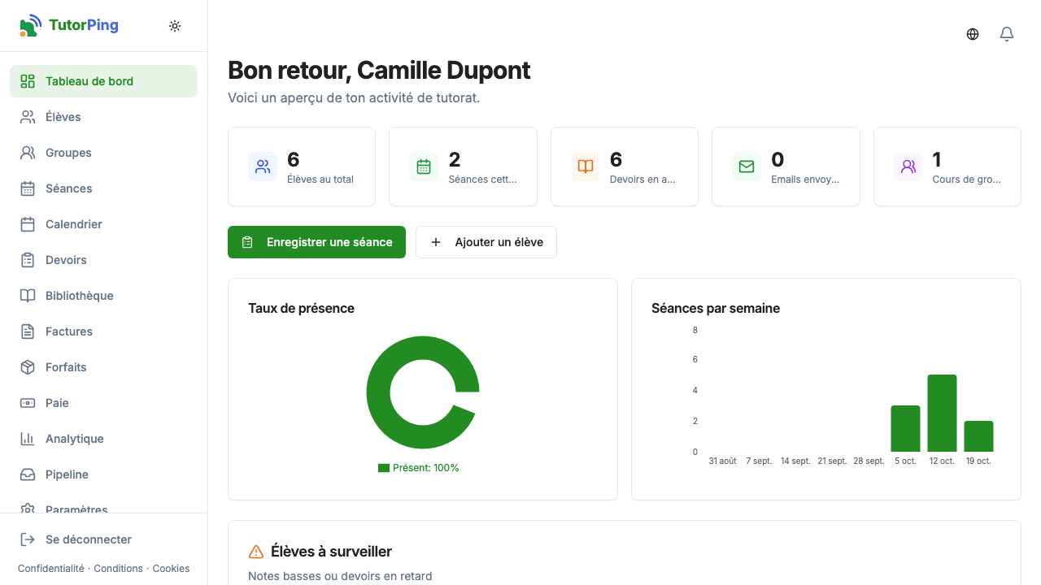The image size is (1041, 585).
Task: Open Analytique page
Action: tap(103, 439)
